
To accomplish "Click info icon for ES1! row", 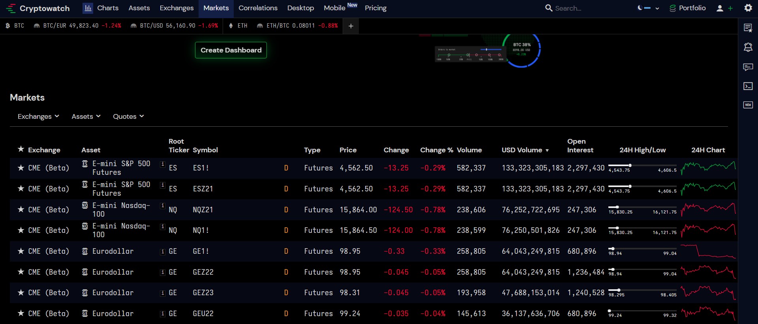I will (x=162, y=164).
